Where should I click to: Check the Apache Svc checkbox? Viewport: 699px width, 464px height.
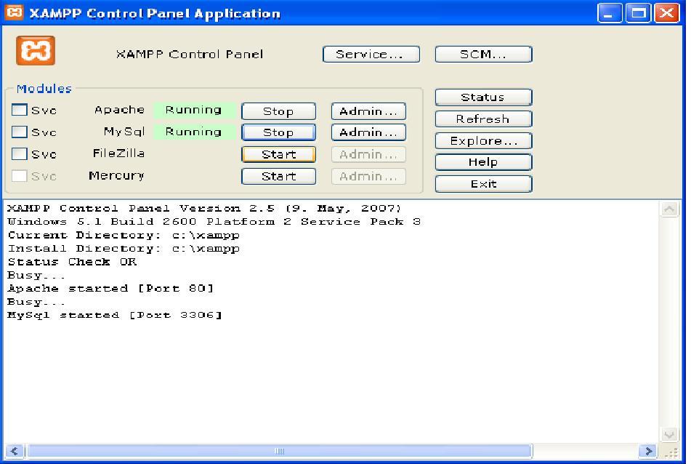(x=19, y=110)
